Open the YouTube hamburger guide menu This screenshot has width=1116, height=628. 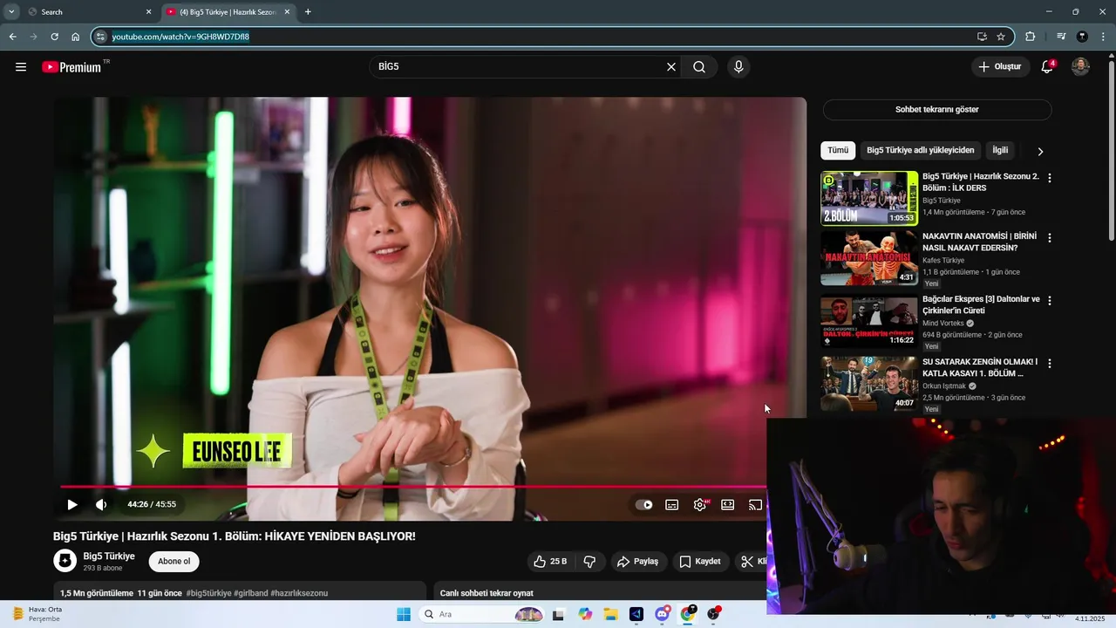(21, 67)
